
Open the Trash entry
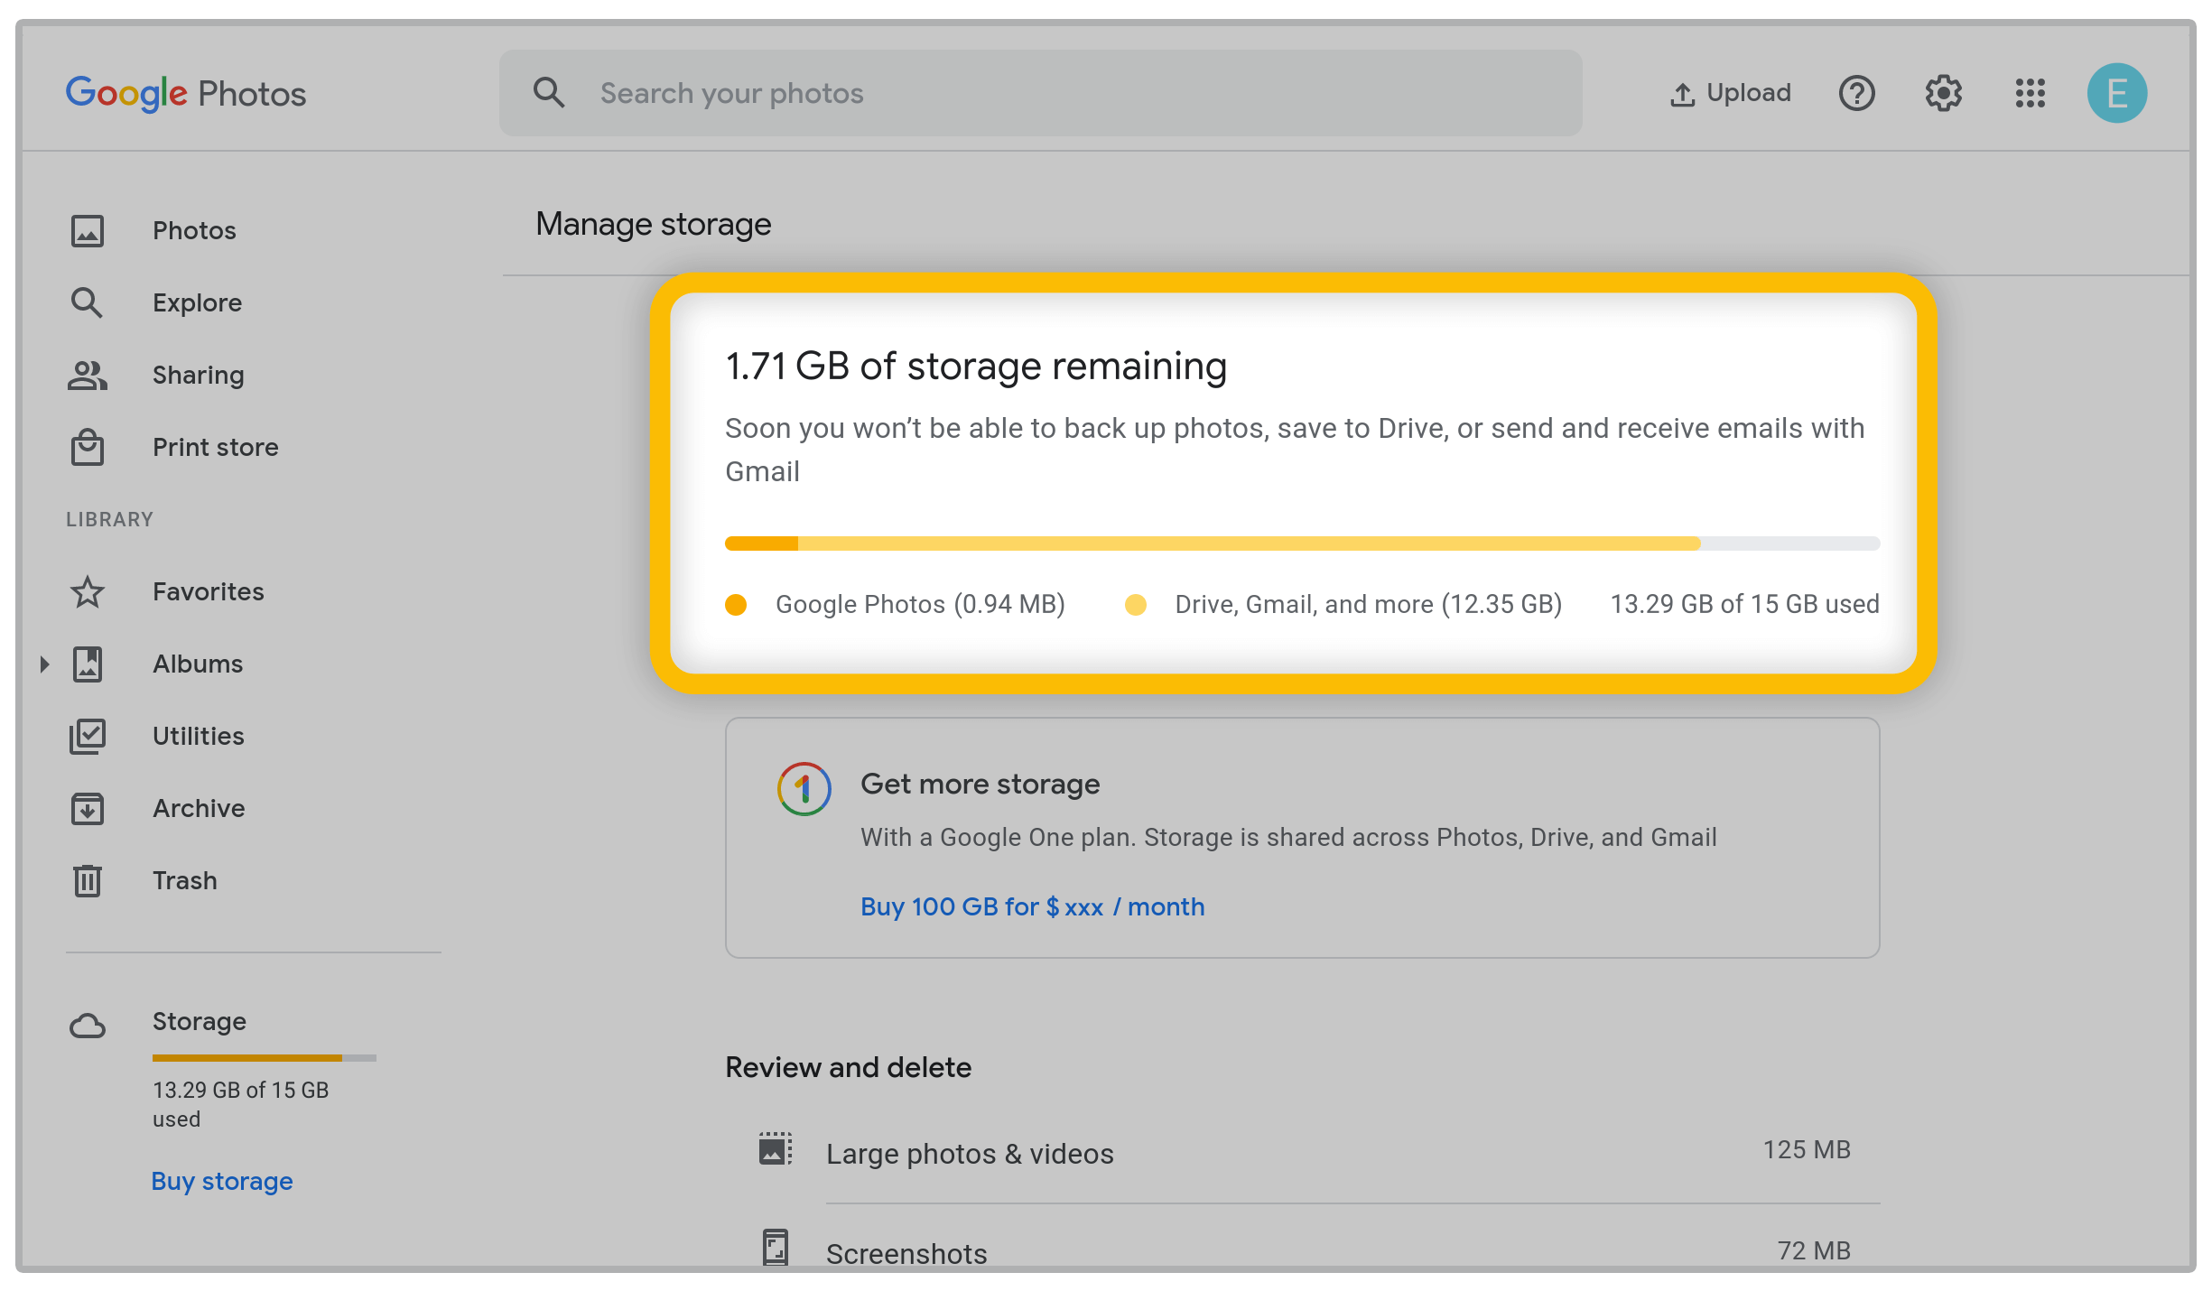(184, 880)
